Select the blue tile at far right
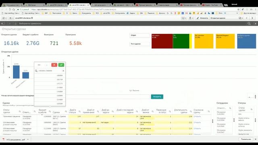258x145 pixels. click(246, 41)
